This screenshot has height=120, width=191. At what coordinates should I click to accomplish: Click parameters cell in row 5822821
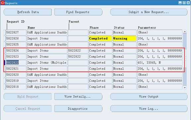click(x=159, y=69)
